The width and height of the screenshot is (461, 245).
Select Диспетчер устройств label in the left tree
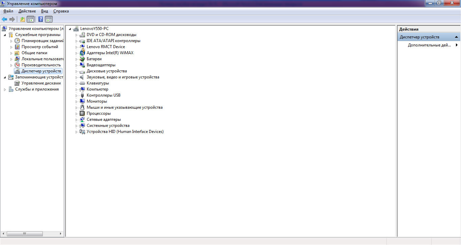click(41, 71)
